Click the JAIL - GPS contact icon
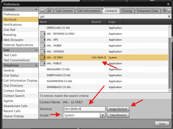Viewport: 173px width, 129px height. click(43, 40)
